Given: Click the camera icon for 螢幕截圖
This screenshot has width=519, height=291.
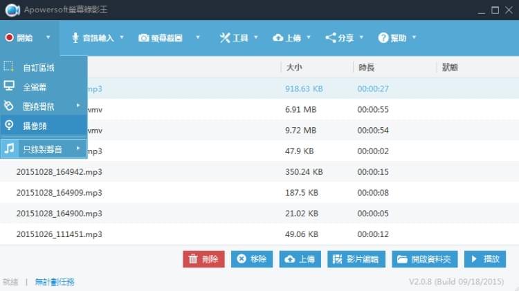Looking at the screenshot, I should pyautogui.click(x=144, y=37).
